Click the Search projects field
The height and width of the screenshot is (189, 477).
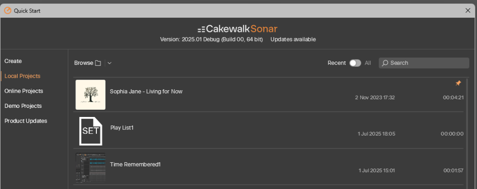424,63
